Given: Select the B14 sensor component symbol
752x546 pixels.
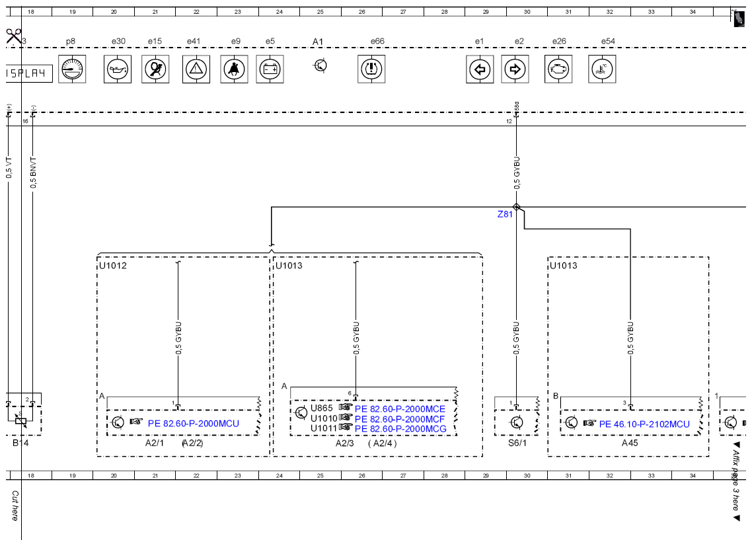Looking at the screenshot, I should pos(20,420).
